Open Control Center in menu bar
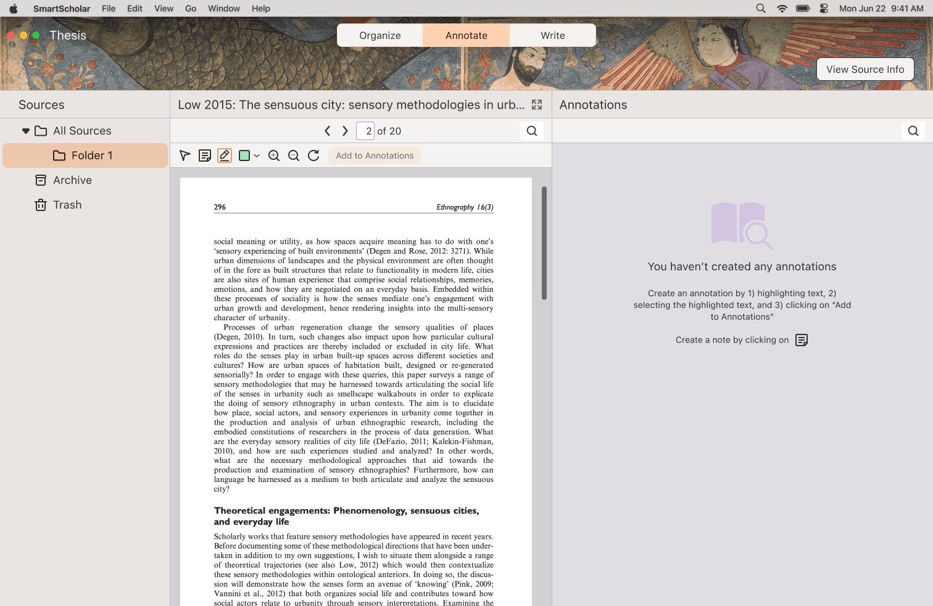 click(x=824, y=9)
